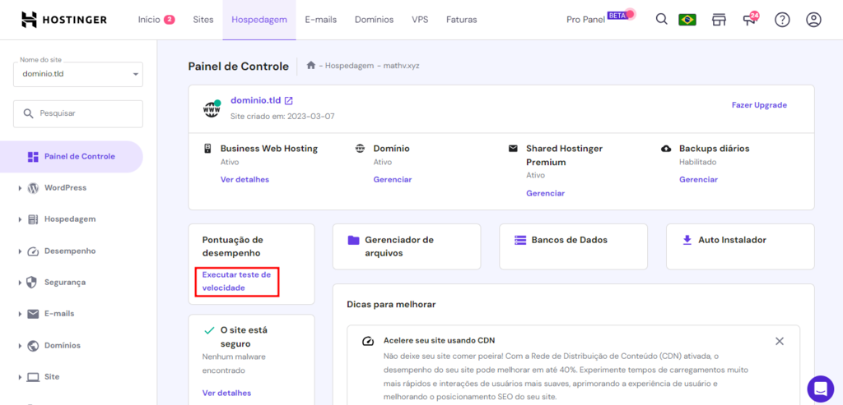
Task: Expand the Domínios sidebar section arrow
Action: [x=20, y=346]
